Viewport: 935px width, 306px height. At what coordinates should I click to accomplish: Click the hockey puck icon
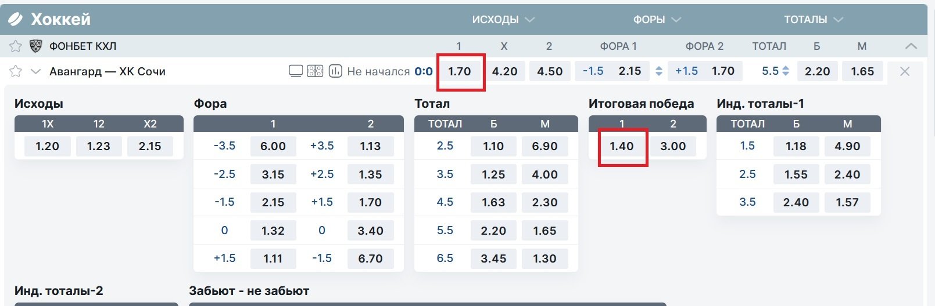point(15,19)
